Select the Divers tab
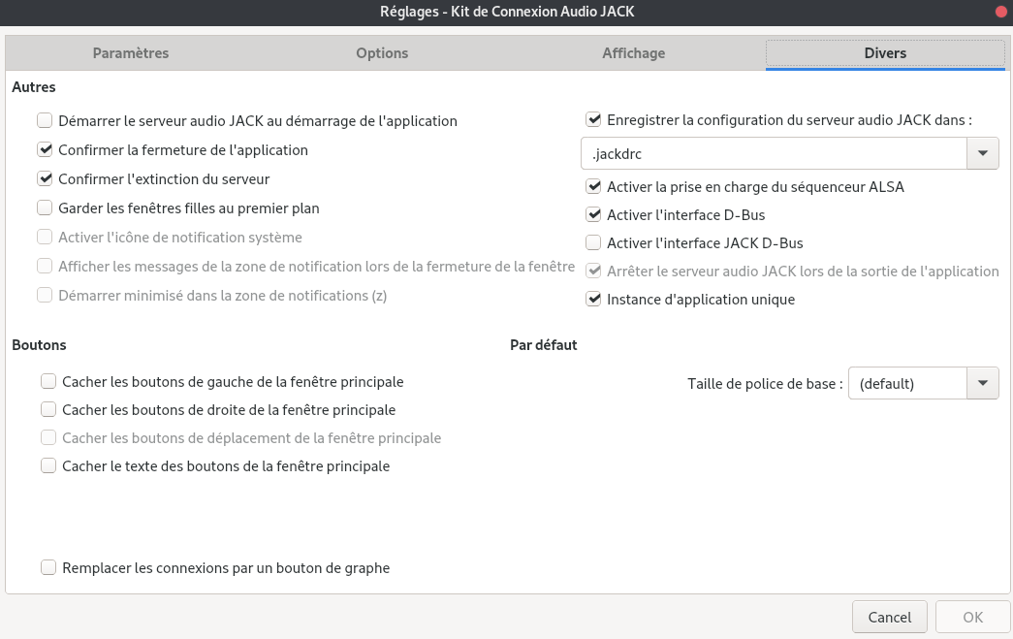The height and width of the screenshot is (639, 1013). (x=885, y=53)
